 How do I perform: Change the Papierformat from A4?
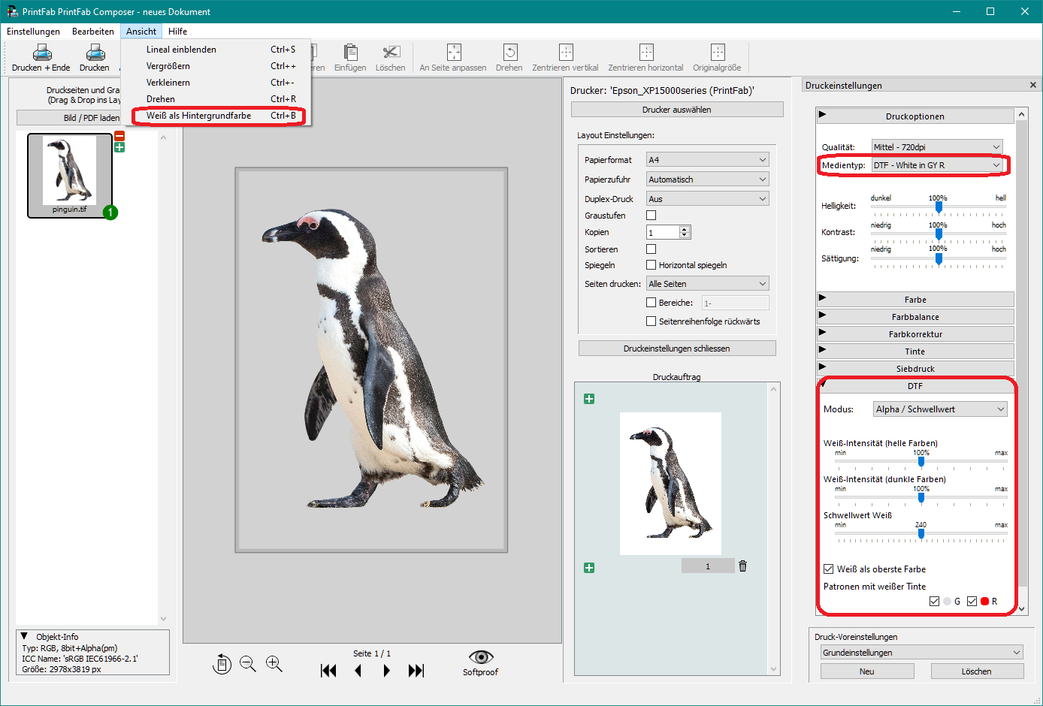(x=706, y=159)
